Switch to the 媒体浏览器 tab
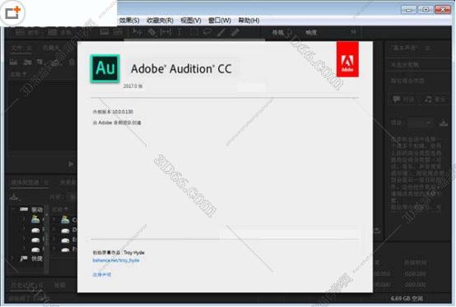 coord(25,182)
